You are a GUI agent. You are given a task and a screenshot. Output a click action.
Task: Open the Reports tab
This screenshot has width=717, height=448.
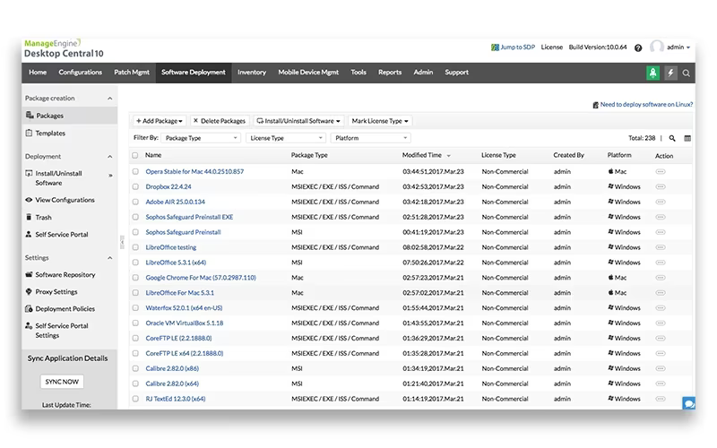390,73
